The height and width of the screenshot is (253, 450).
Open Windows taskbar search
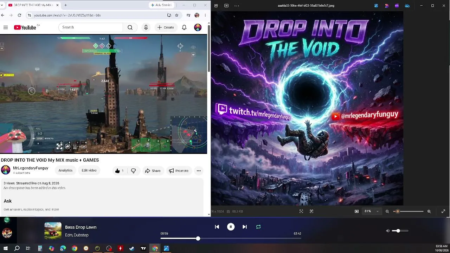(17, 248)
